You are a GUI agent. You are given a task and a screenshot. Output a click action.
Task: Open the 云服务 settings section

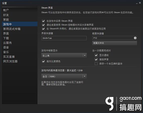[20, 43]
